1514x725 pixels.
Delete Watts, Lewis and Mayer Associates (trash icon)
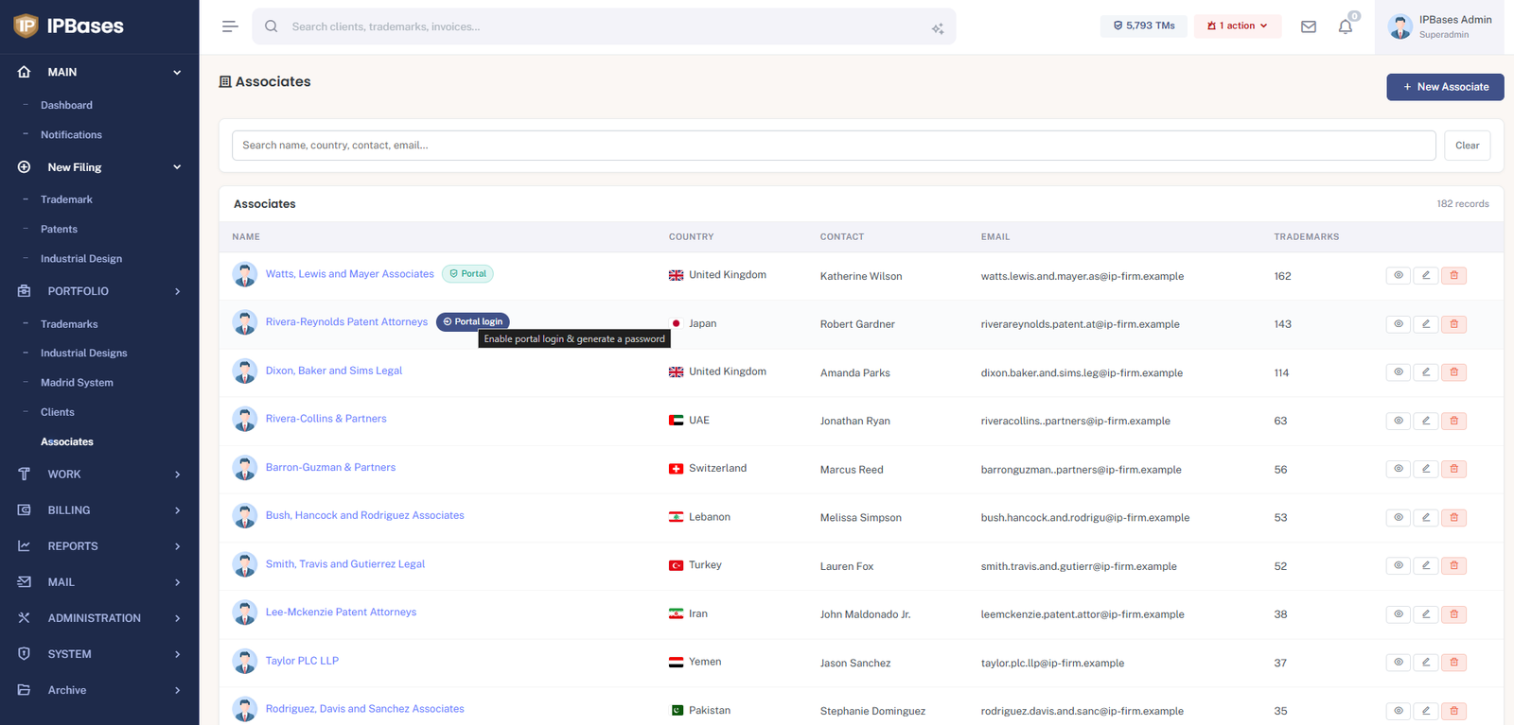pos(1454,275)
